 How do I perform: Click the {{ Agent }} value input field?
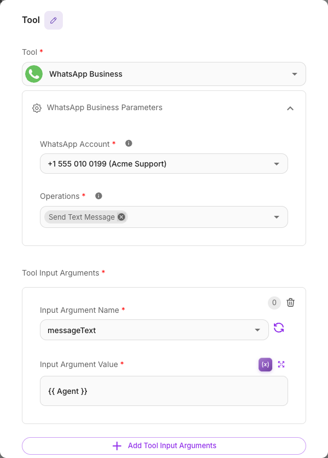164,391
